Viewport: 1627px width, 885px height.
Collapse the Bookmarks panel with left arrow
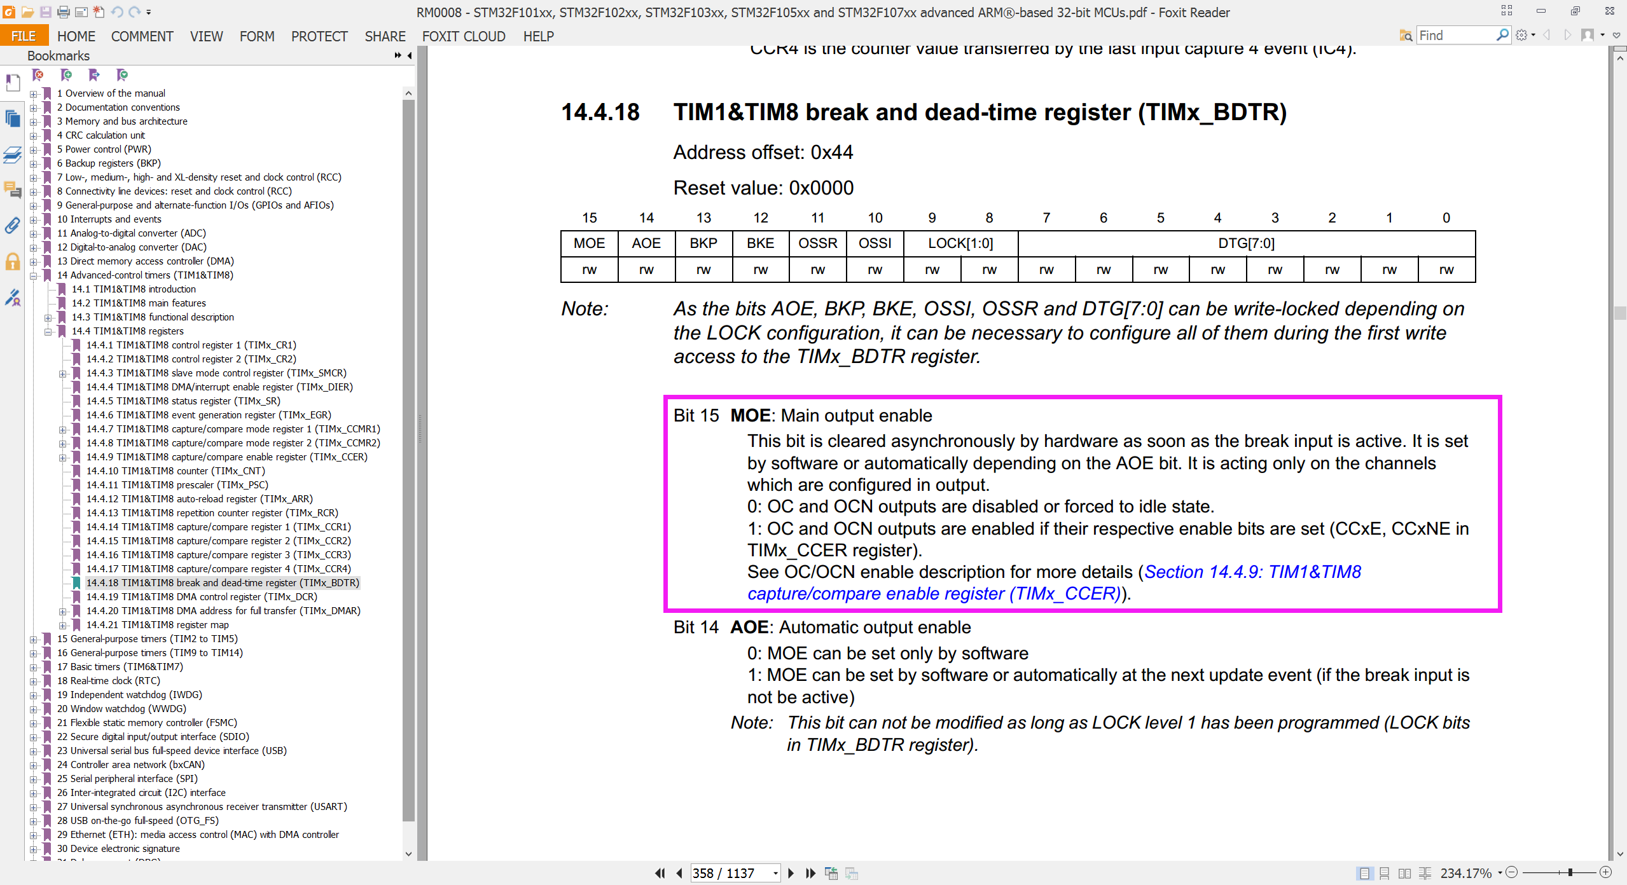tap(410, 55)
